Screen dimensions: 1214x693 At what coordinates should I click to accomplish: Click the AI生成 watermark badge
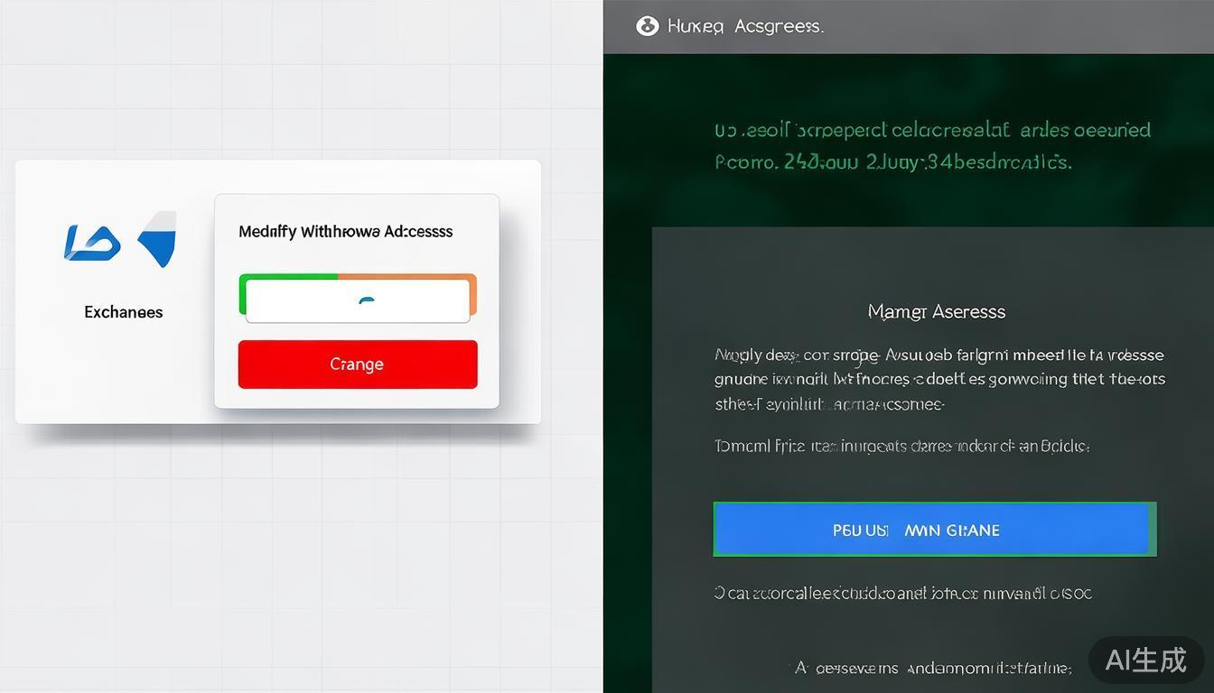pyautogui.click(x=1145, y=660)
